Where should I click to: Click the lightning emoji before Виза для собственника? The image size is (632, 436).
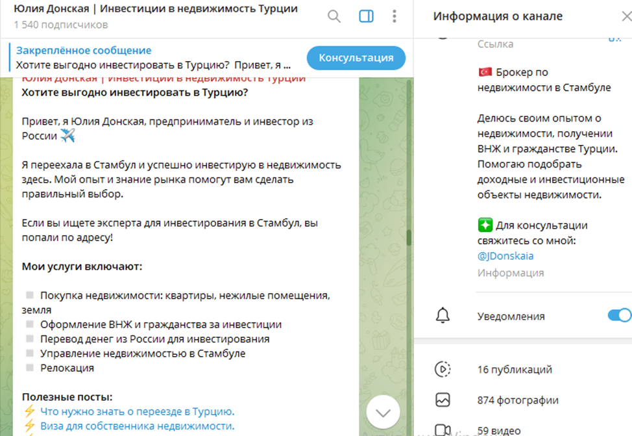pyautogui.click(x=29, y=426)
